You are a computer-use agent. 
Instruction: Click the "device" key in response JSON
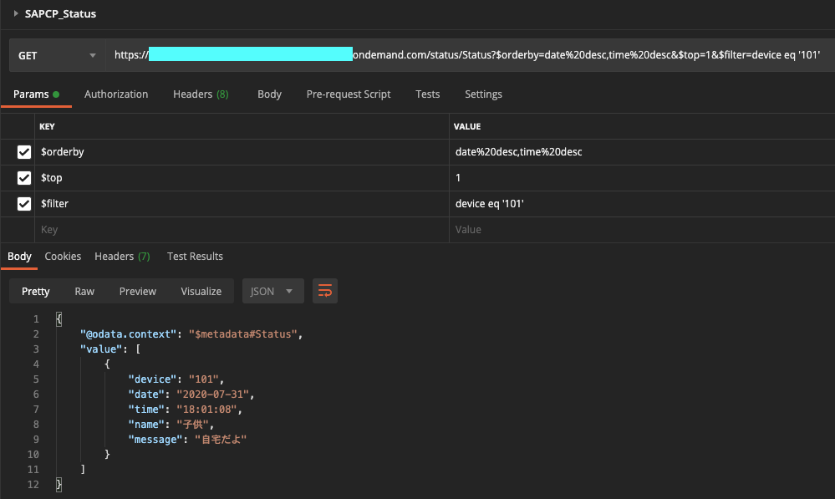pyautogui.click(x=152, y=379)
